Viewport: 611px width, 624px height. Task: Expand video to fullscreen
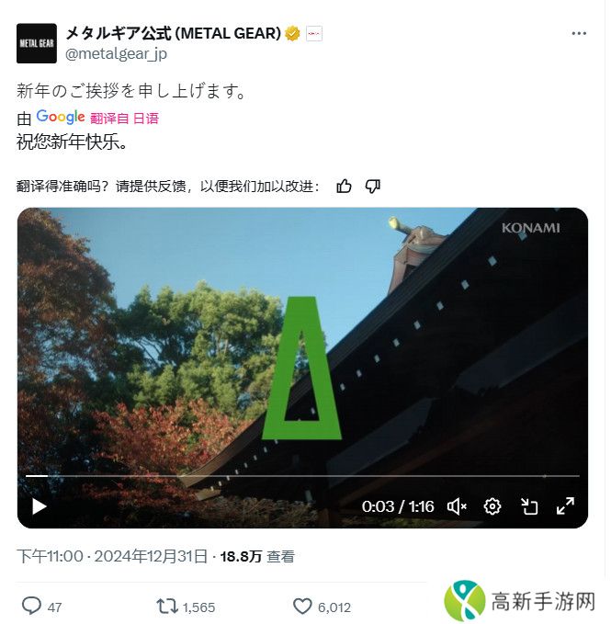click(565, 506)
